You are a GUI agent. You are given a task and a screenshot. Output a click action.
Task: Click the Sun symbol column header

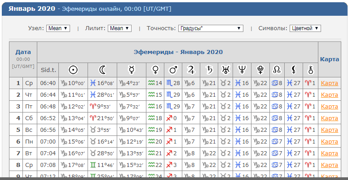(73, 70)
